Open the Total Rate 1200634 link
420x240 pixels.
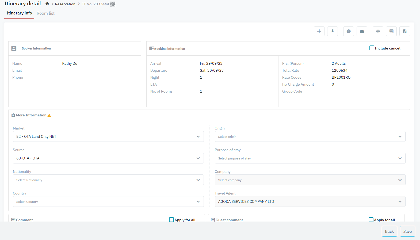pyautogui.click(x=339, y=70)
